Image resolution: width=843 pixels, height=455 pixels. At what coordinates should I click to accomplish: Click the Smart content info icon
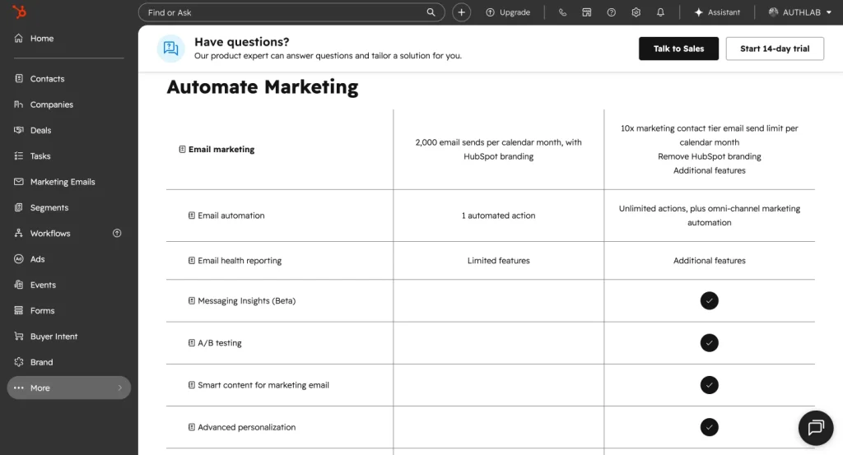click(x=191, y=385)
